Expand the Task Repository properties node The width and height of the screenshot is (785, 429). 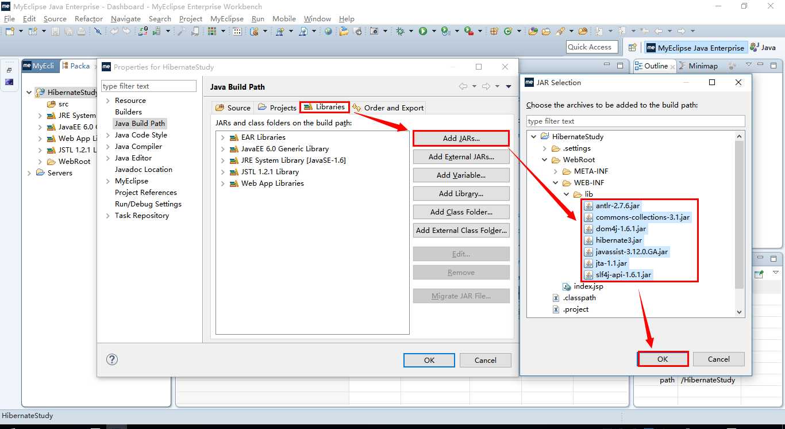107,216
